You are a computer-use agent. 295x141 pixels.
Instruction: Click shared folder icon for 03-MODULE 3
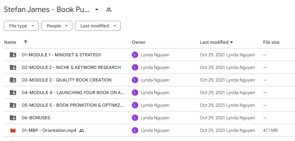click(x=13, y=80)
